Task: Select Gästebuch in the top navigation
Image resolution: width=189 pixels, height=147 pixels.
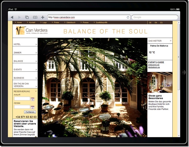Action: pyautogui.click(x=71, y=23)
